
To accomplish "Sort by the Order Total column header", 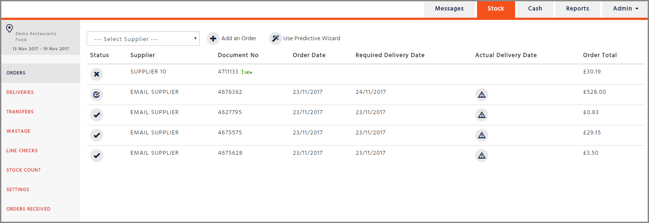I will pyautogui.click(x=600, y=55).
